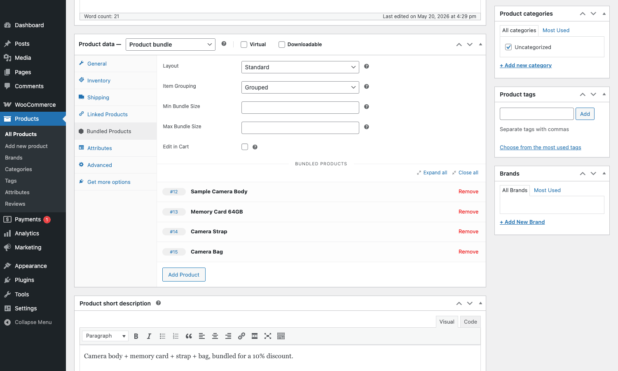Open the Shipping product data tab
This screenshot has width=618, height=371.
116,97
